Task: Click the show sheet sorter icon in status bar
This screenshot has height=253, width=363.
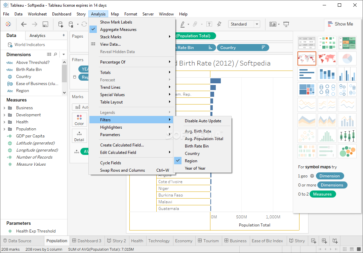Action: [345, 249]
